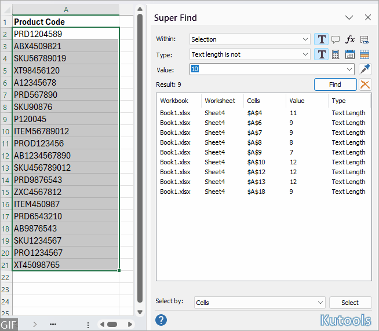The width and height of the screenshot is (379, 331).
Task: Select column A header
Action: [x=65, y=10]
